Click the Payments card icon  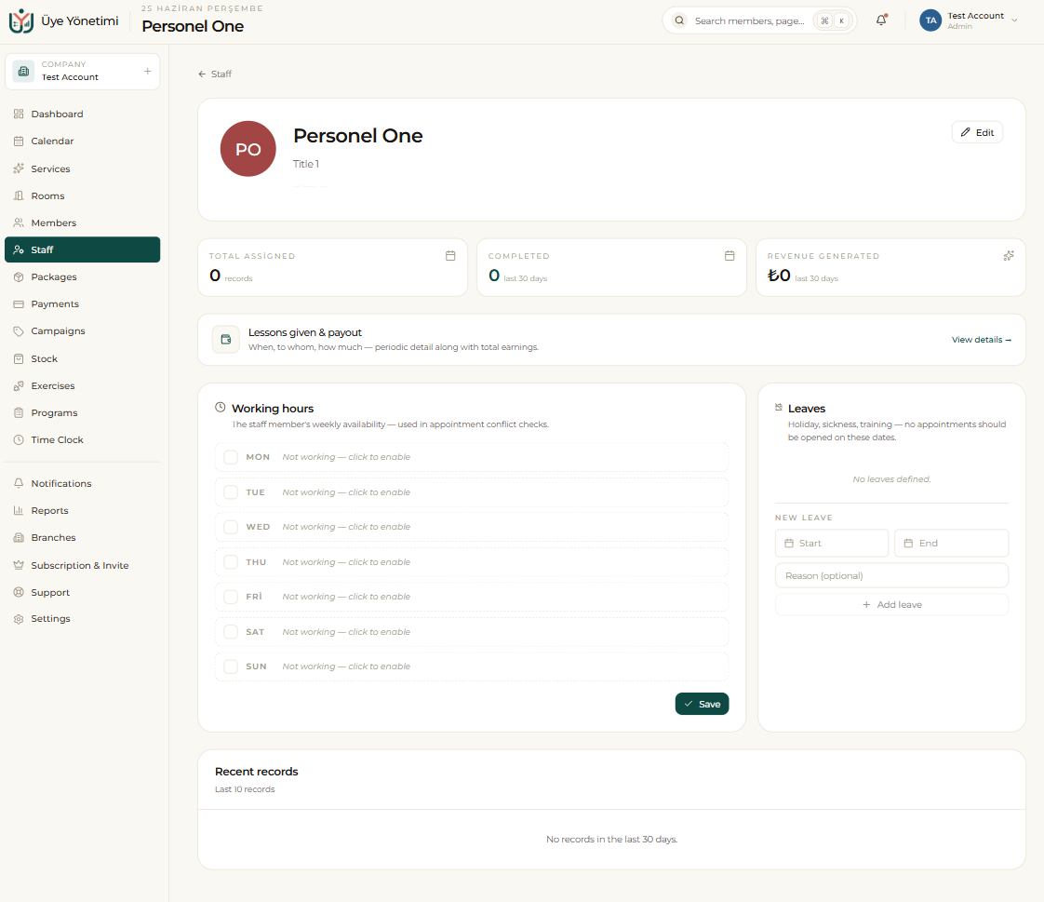tap(19, 303)
